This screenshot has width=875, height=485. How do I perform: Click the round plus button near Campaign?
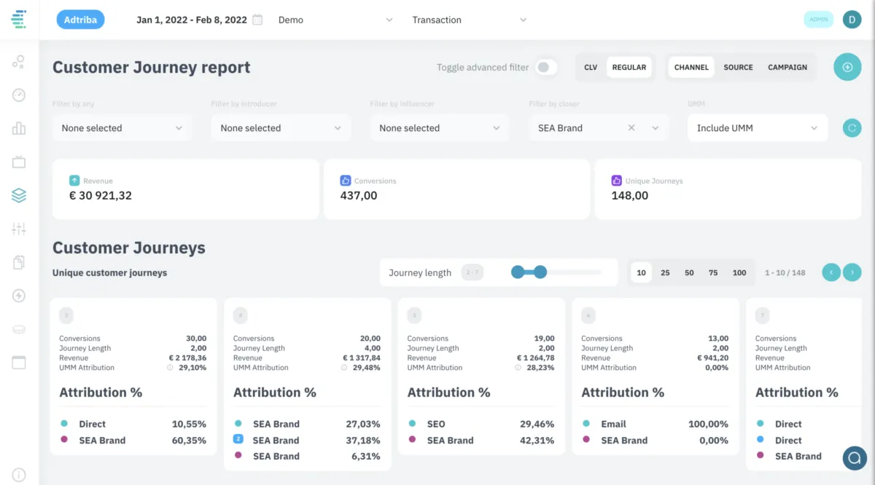tap(847, 67)
